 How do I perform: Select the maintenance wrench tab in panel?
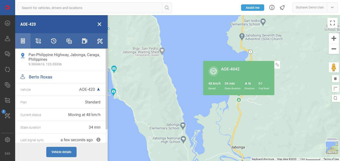tap(100, 41)
